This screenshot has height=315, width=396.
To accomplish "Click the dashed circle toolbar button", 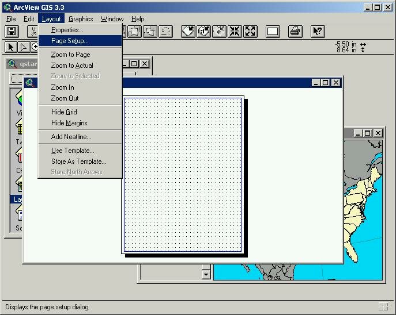I will pos(165,32).
